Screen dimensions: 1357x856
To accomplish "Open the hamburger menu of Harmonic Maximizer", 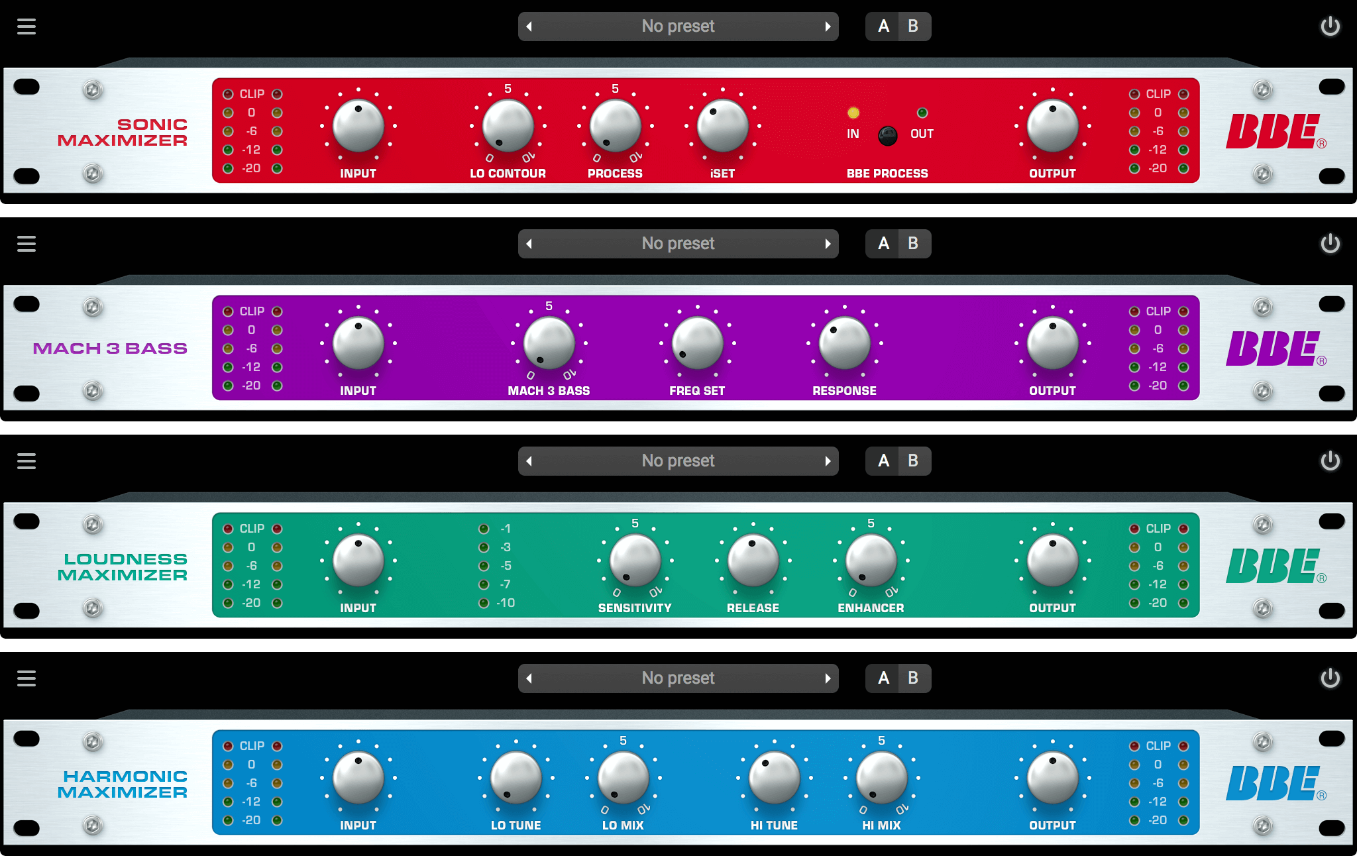I will coord(27,678).
